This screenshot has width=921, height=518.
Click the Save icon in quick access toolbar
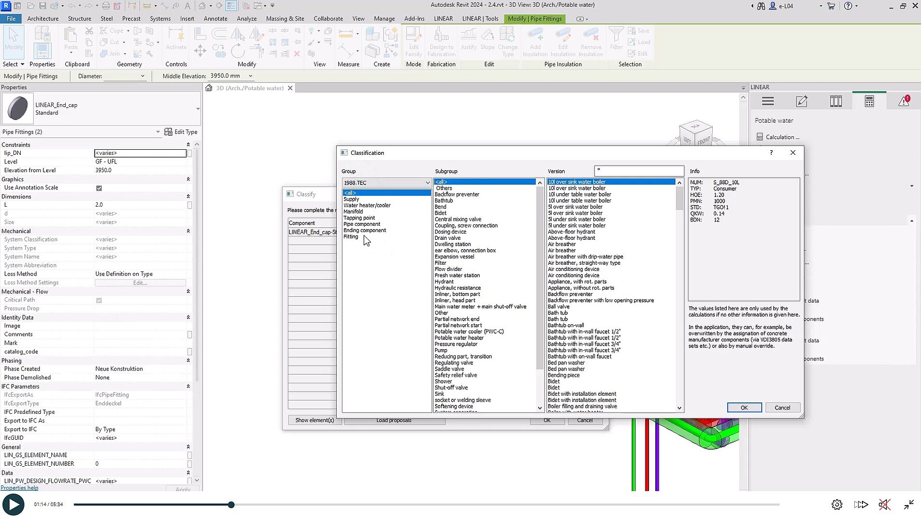(42, 6)
